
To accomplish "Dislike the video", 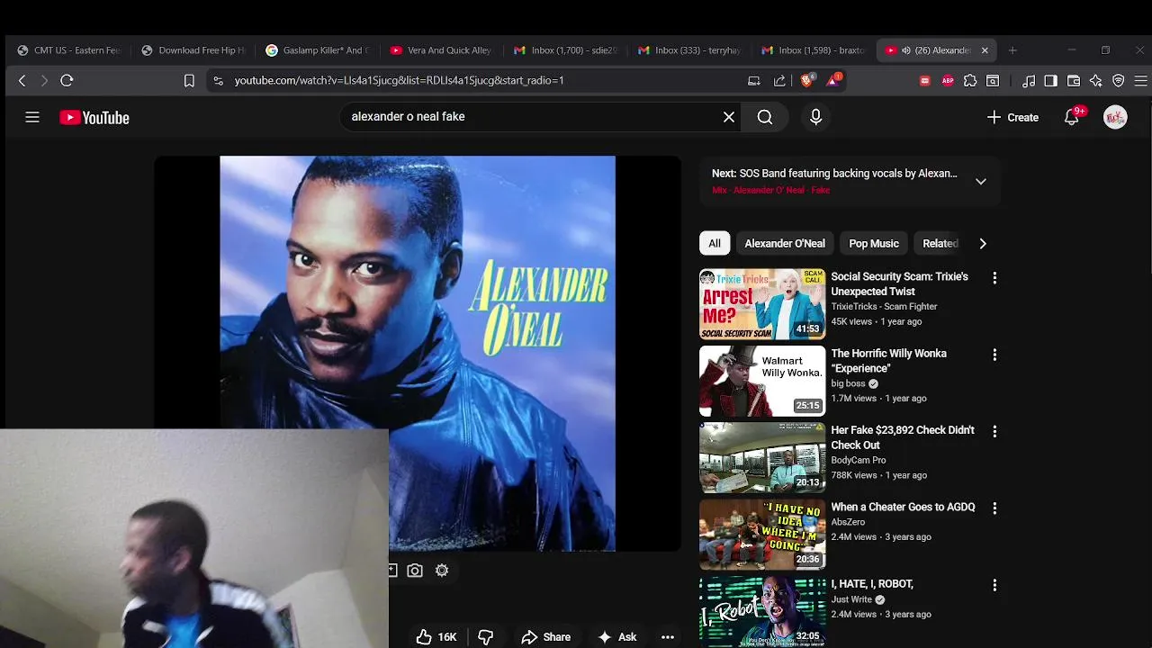I will point(486,636).
